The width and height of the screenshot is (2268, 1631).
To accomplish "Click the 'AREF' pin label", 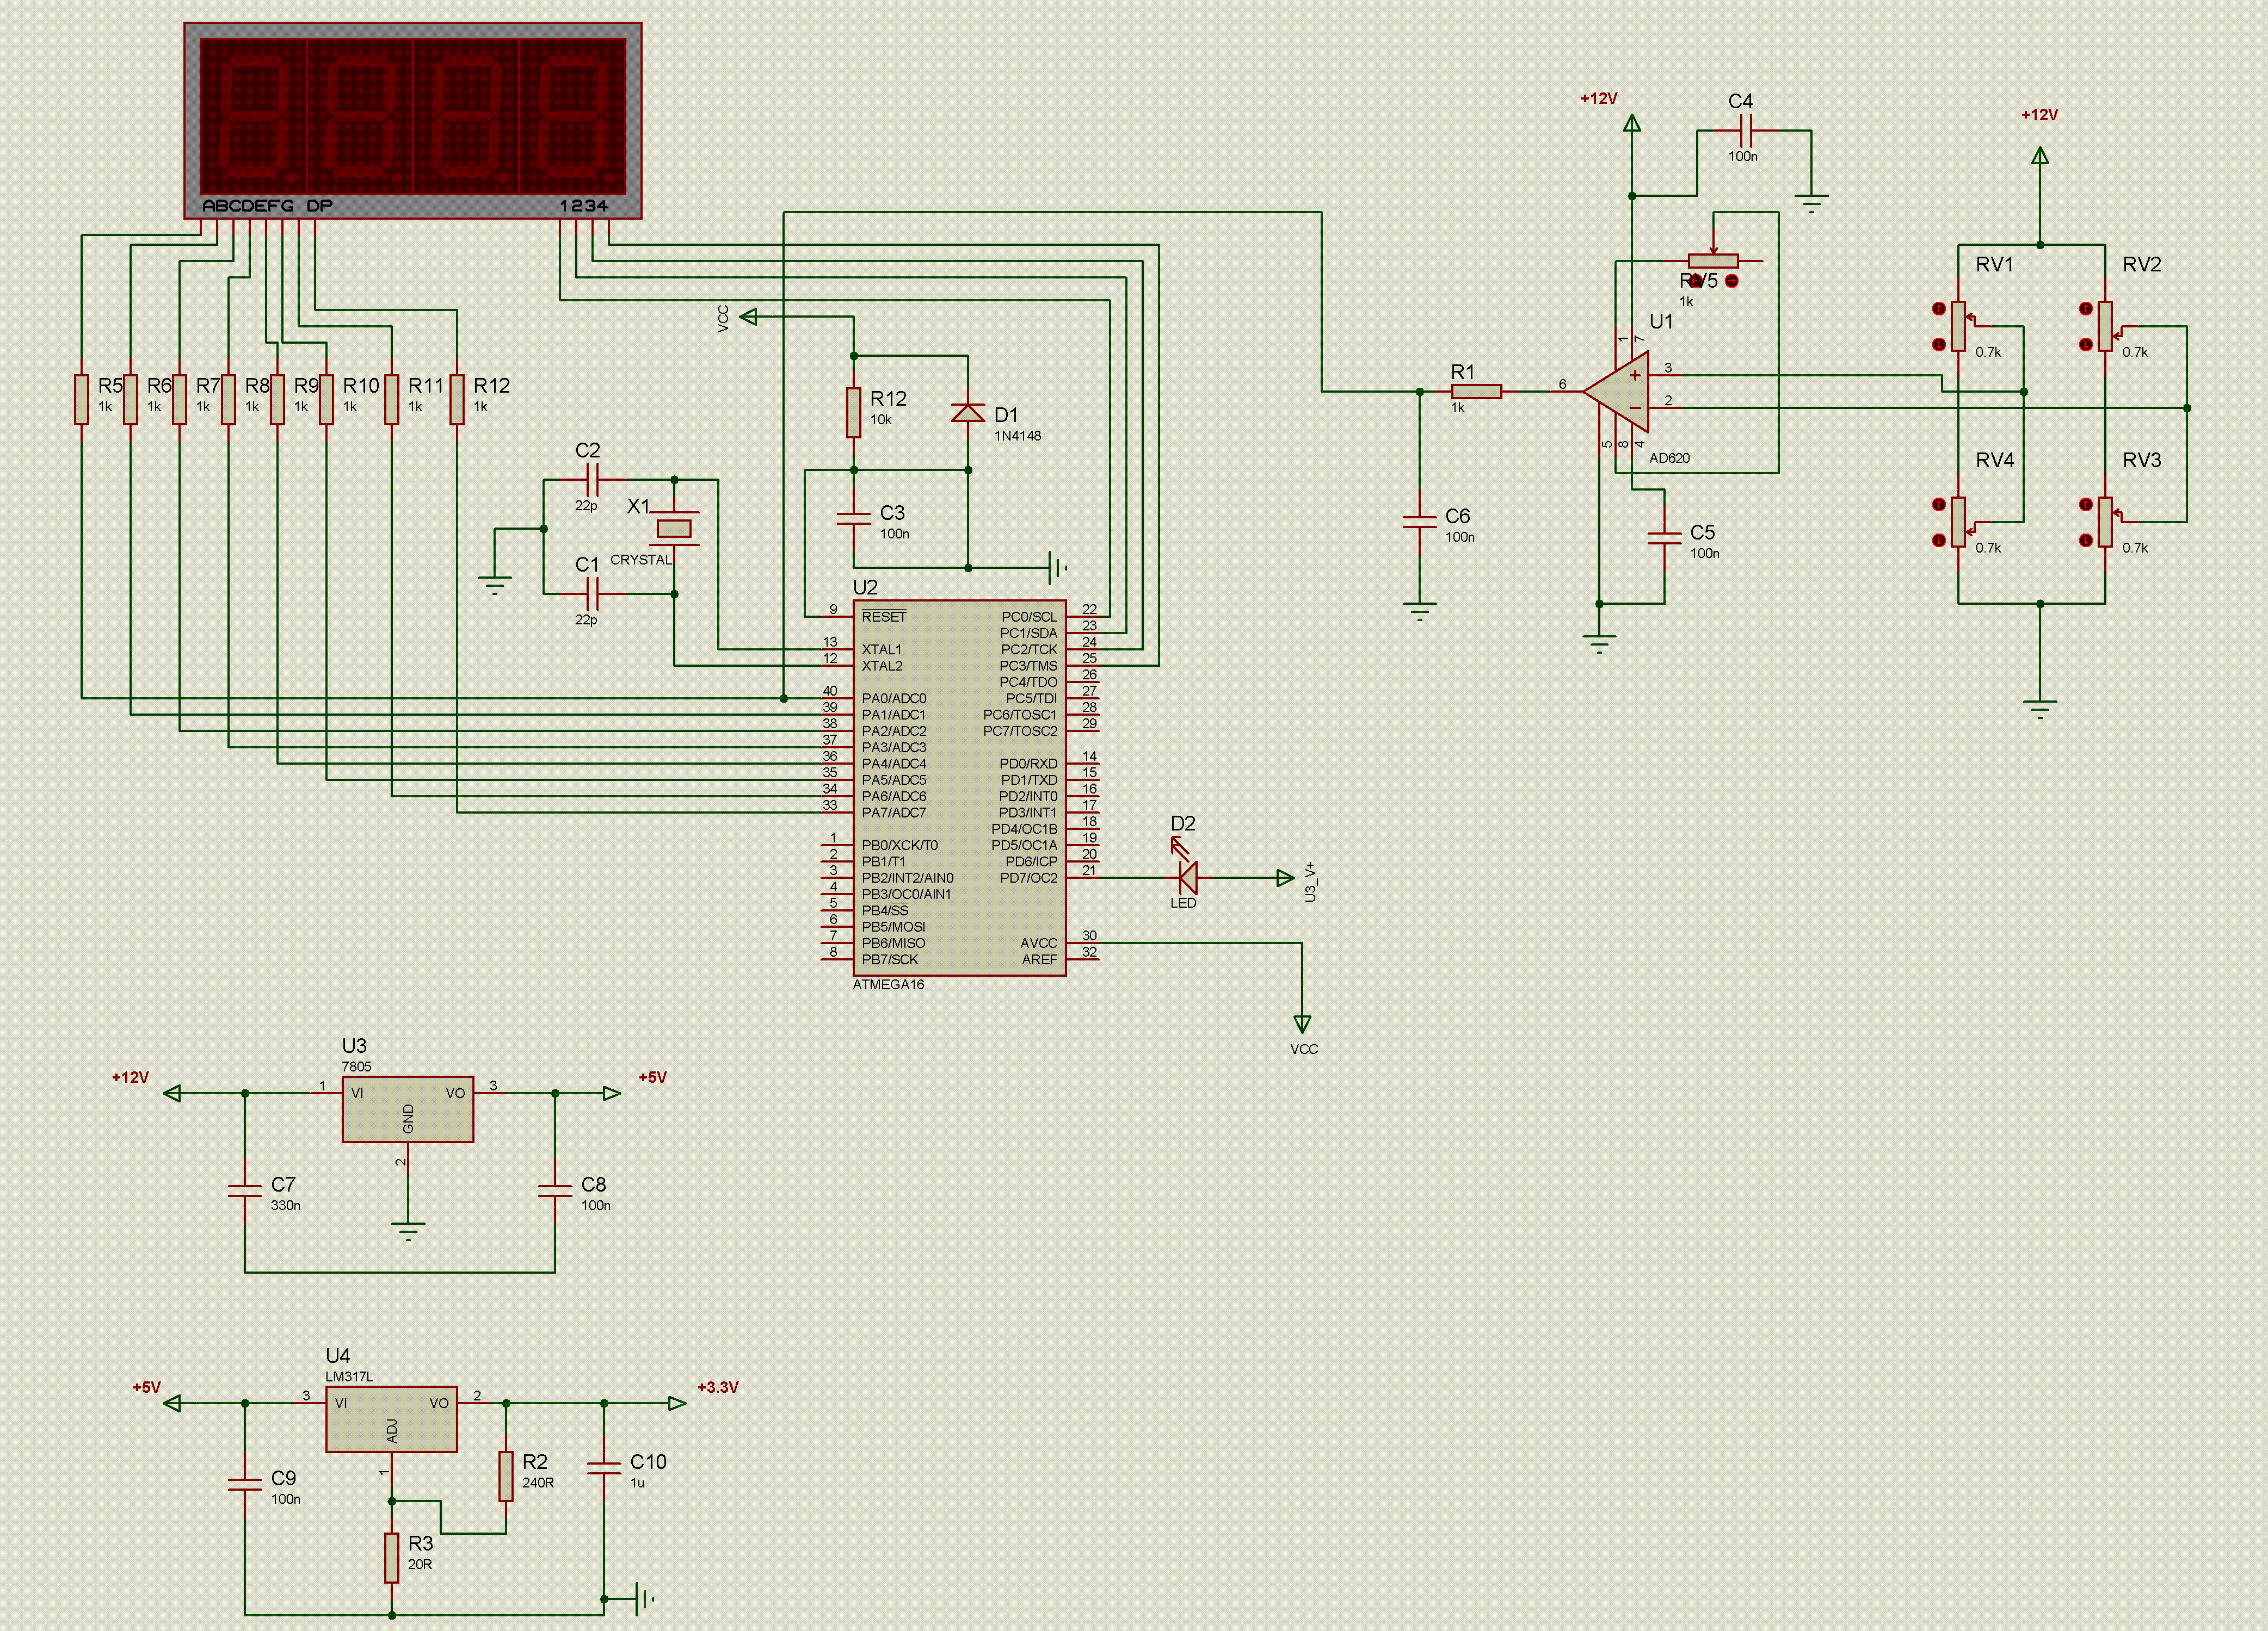I will (1039, 959).
